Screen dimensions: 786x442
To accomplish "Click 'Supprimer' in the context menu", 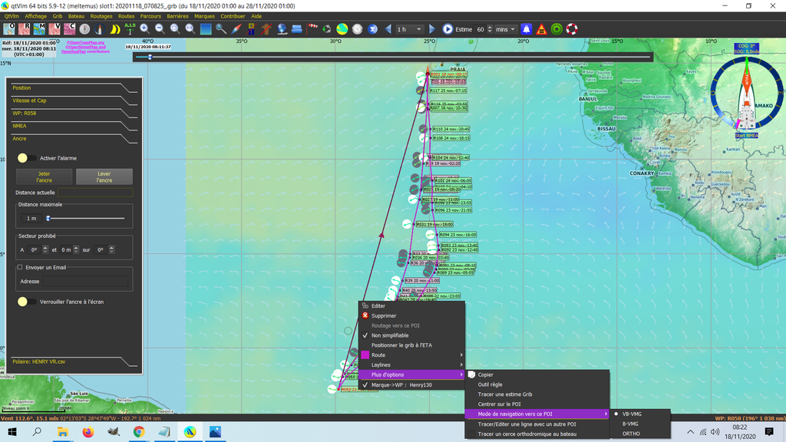I will (x=411, y=315).
